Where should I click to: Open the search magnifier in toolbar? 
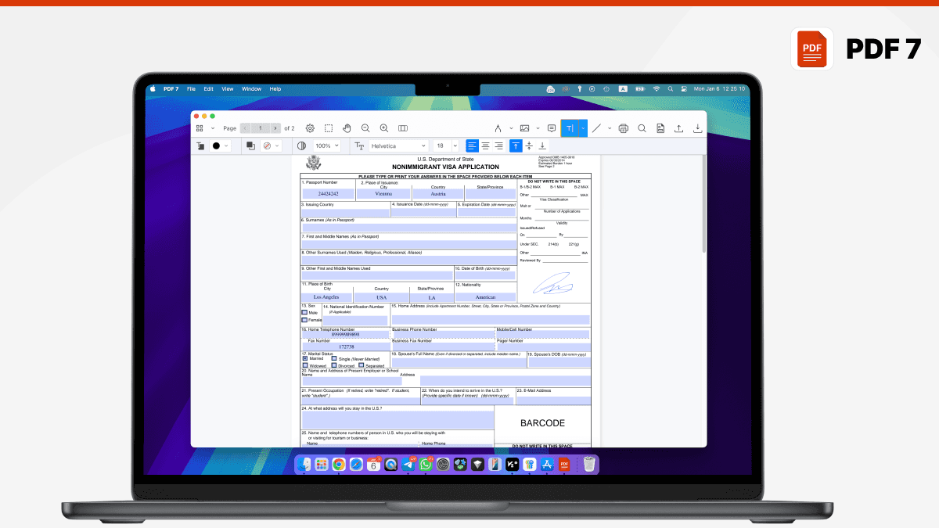(x=642, y=128)
